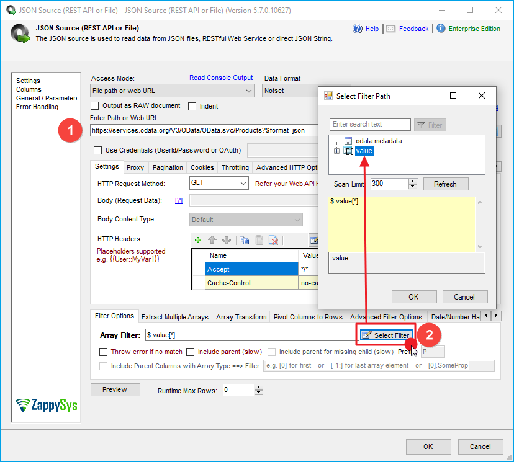Click the Select Filter button
514x462 pixels.
point(386,335)
